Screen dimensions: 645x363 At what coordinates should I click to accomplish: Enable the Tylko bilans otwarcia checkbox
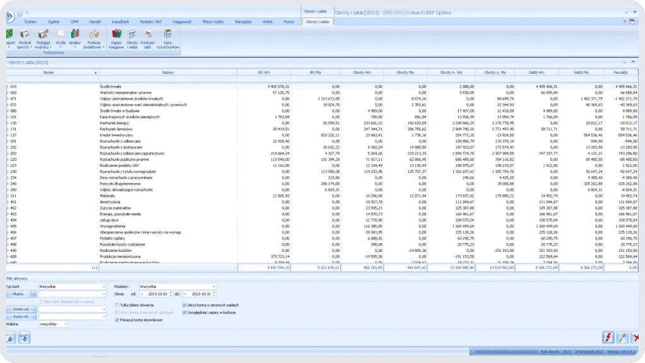coord(117,305)
